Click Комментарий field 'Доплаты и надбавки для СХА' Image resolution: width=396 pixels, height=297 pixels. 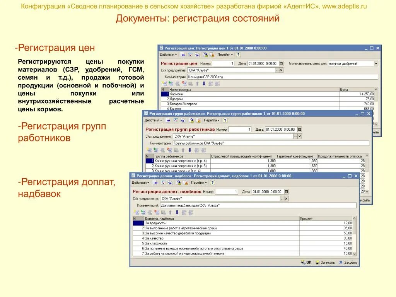pyautogui.click(x=258, y=206)
